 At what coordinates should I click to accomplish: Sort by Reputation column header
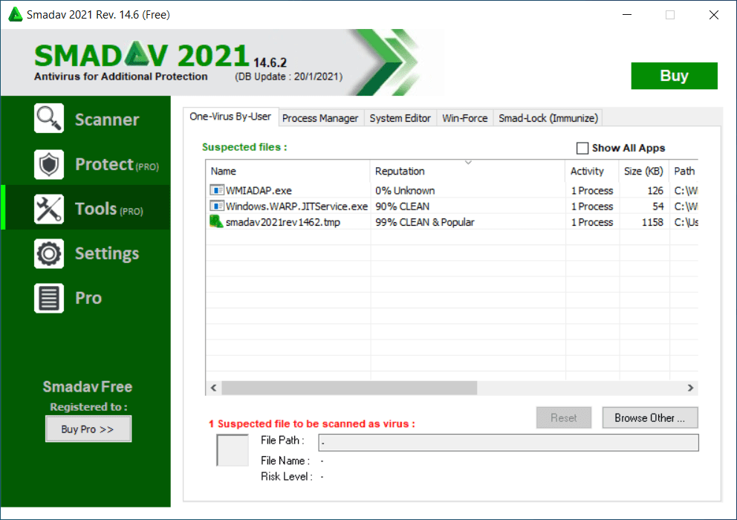tap(467, 171)
